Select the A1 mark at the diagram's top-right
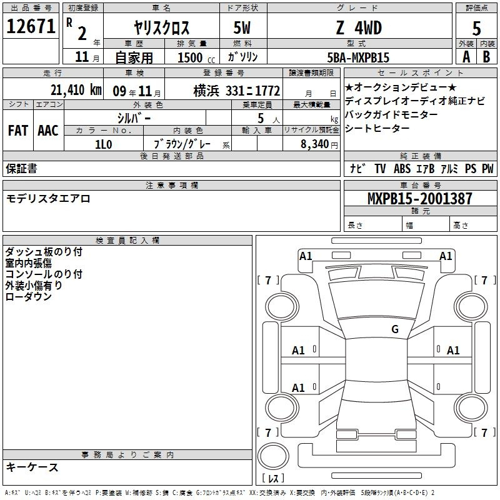This screenshot has width=500, height=500. click(446, 256)
